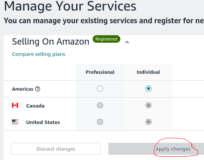Select Professional radio for United States
This screenshot has height=160, width=204.
click(x=100, y=122)
